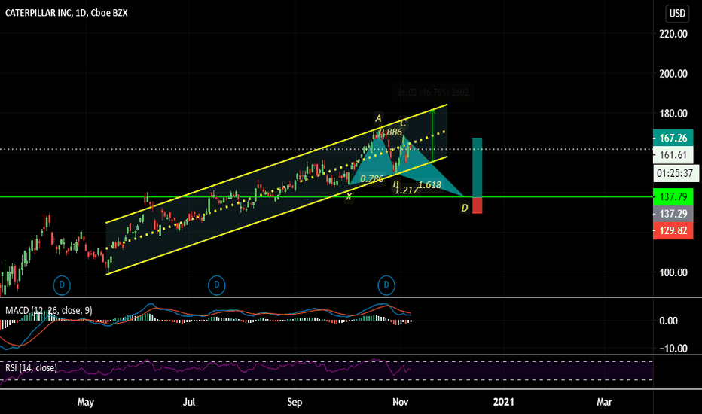
Task: Select the red stop loss box
Action: (x=478, y=205)
